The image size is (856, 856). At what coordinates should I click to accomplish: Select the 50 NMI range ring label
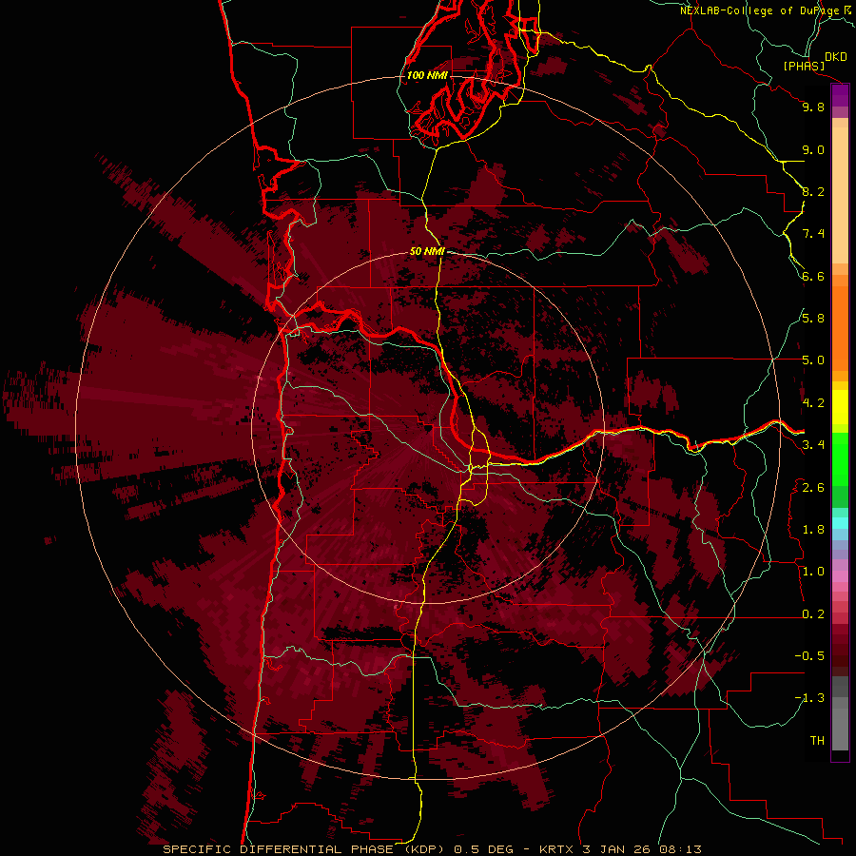pos(427,252)
